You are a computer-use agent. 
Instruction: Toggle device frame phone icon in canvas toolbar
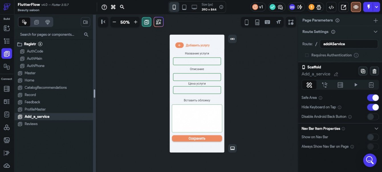click(247, 22)
